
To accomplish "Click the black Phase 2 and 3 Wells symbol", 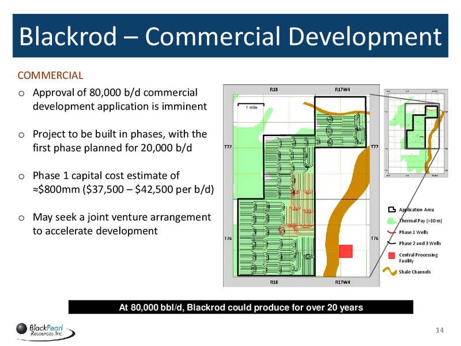I will tap(391, 243).
